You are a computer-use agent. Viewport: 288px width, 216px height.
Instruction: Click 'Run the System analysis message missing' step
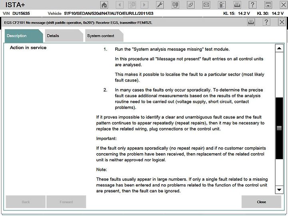(x=172, y=49)
